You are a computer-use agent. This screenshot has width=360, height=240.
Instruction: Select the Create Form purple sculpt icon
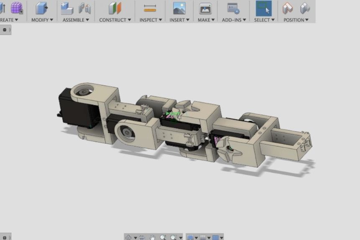[x=17, y=8]
